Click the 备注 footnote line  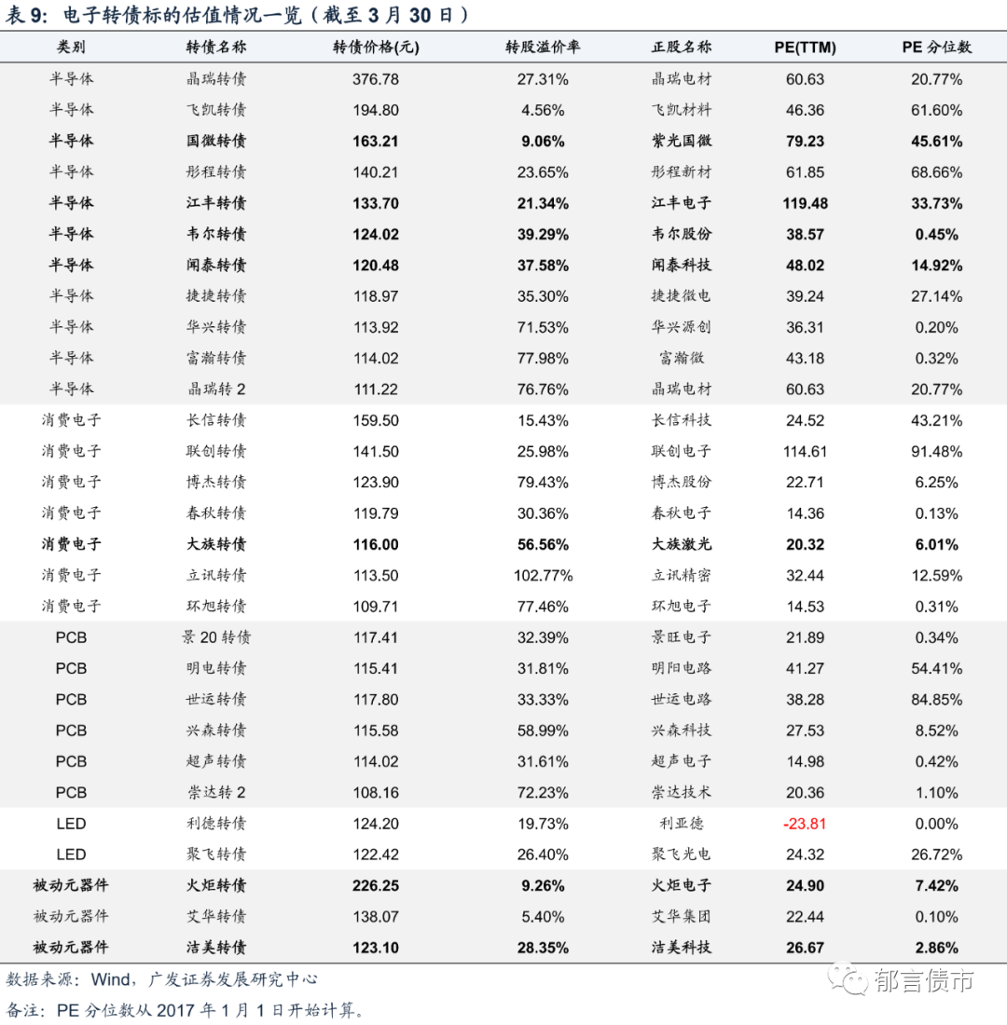pyautogui.click(x=184, y=1010)
